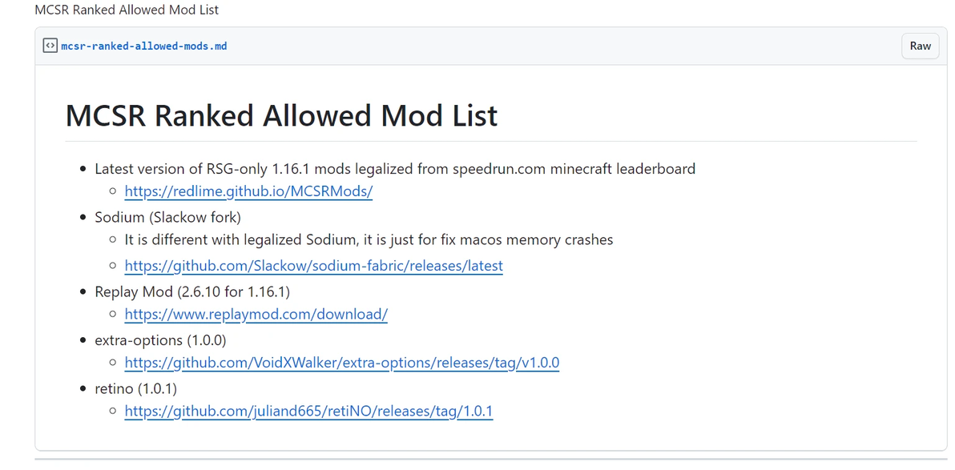Click the 'Sodium (Slackow fork)' list item text
Image resolution: width=955 pixels, height=470 pixels.
coord(167,217)
